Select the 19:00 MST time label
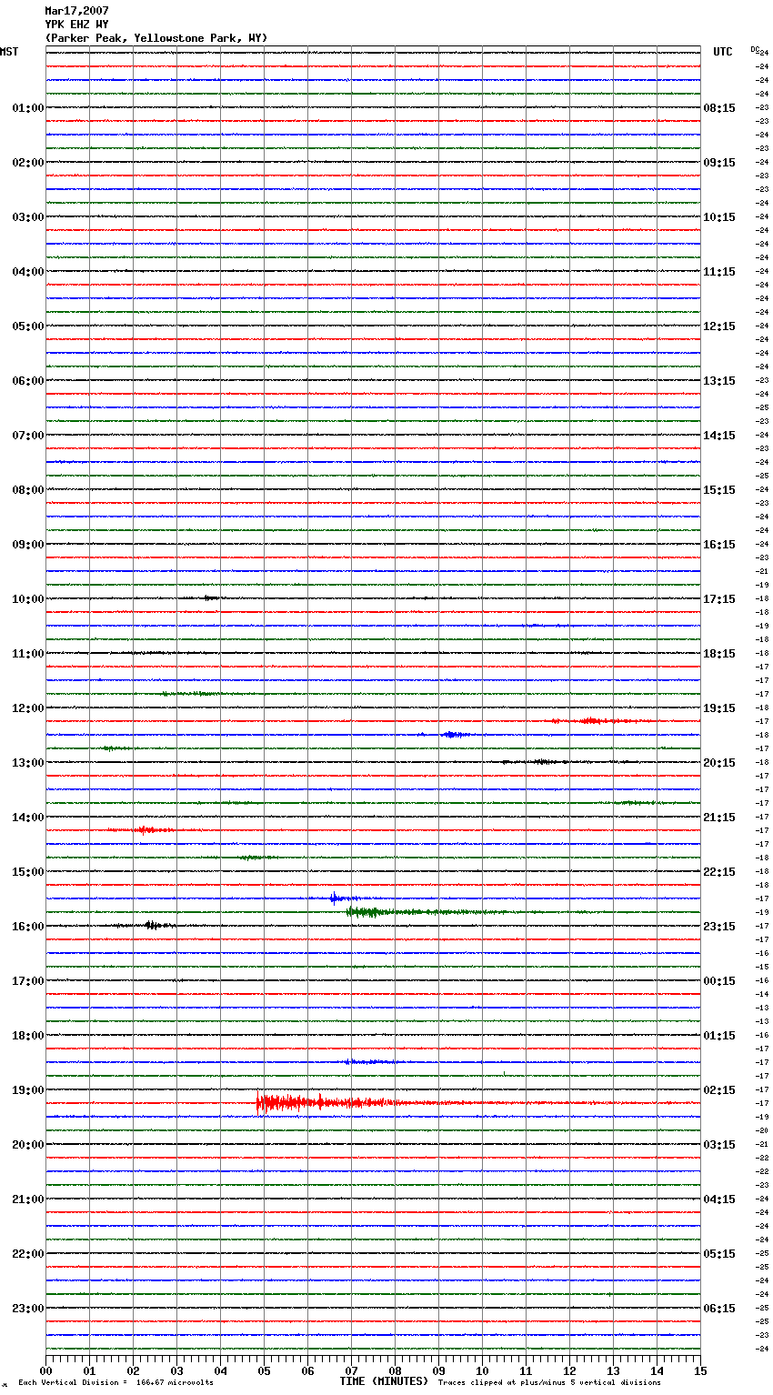Image resolution: width=773 pixels, height=1395 pixels. [28, 1090]
